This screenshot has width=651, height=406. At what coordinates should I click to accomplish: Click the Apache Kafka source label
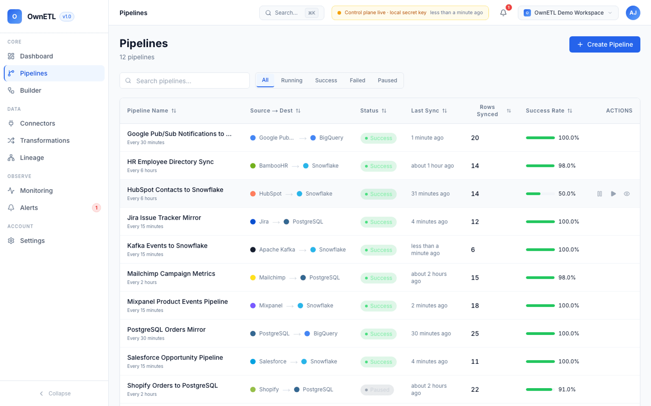[277, 250]
